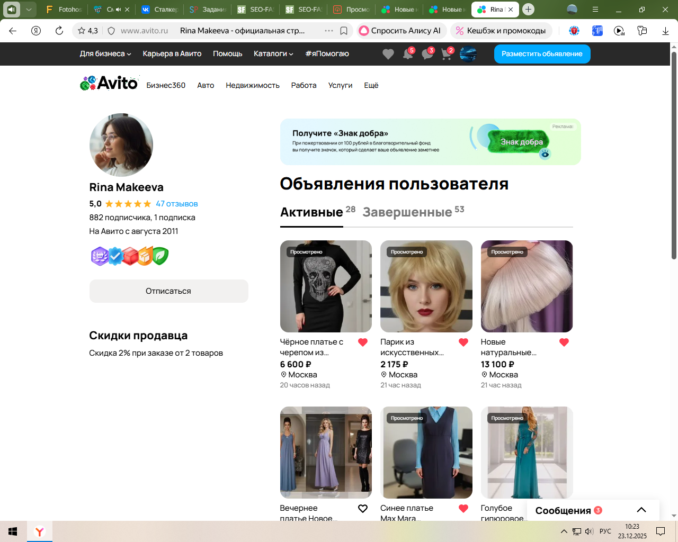Click the site protection shield icon
678x542 pixels.
[x=111, y=31]
